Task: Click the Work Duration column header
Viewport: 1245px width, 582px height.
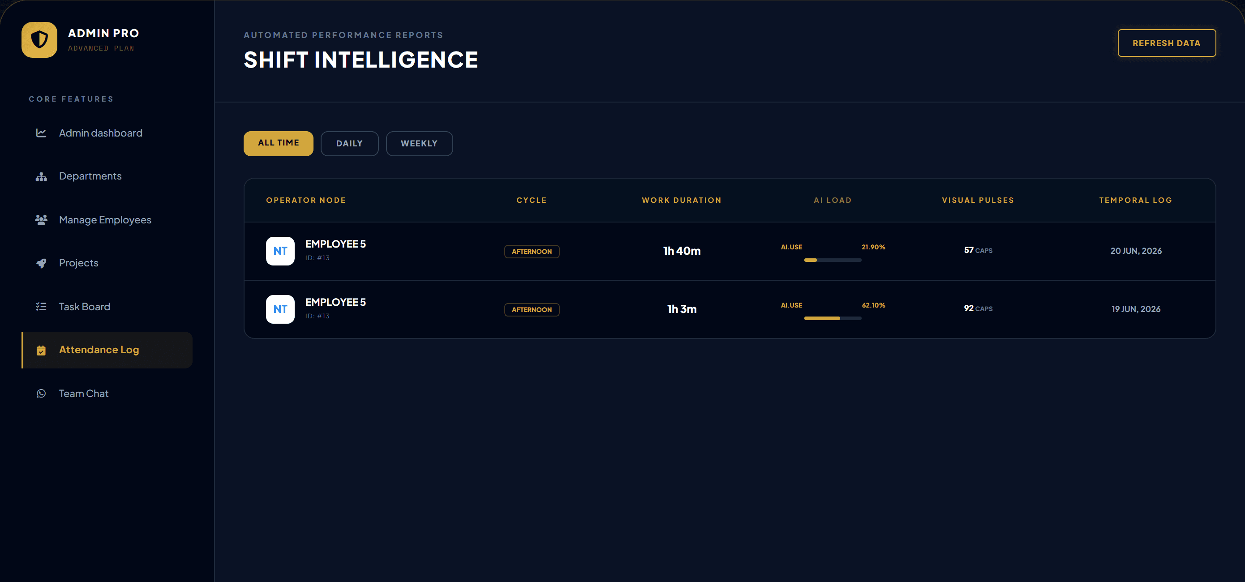Action: [682, 201]
